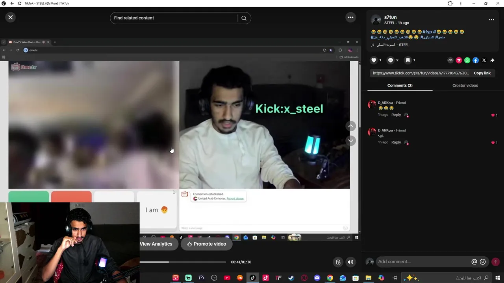Like the second D_ARKom comment
The image size is (504, 283).
point(493,143)
